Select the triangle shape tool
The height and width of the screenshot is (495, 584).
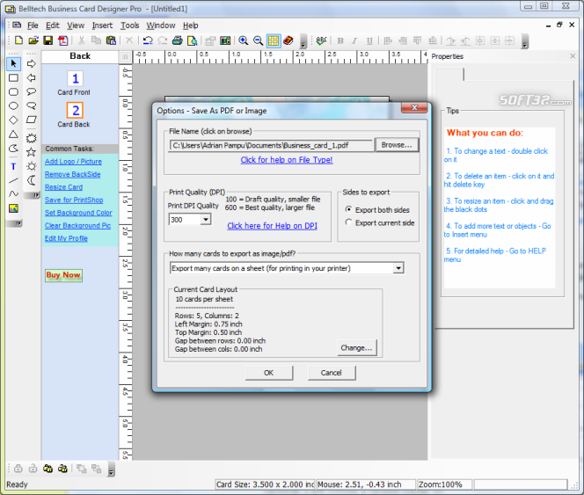13,135
